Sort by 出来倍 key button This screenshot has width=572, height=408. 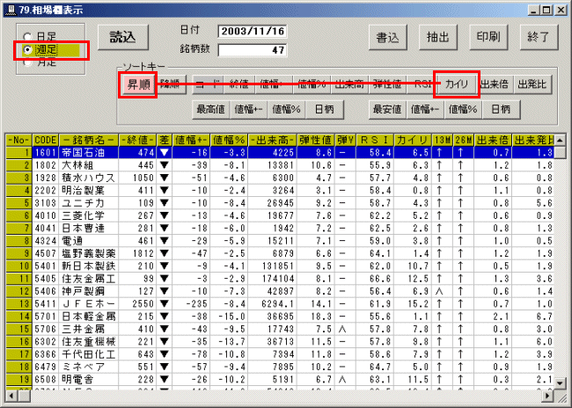pos(495,84)
